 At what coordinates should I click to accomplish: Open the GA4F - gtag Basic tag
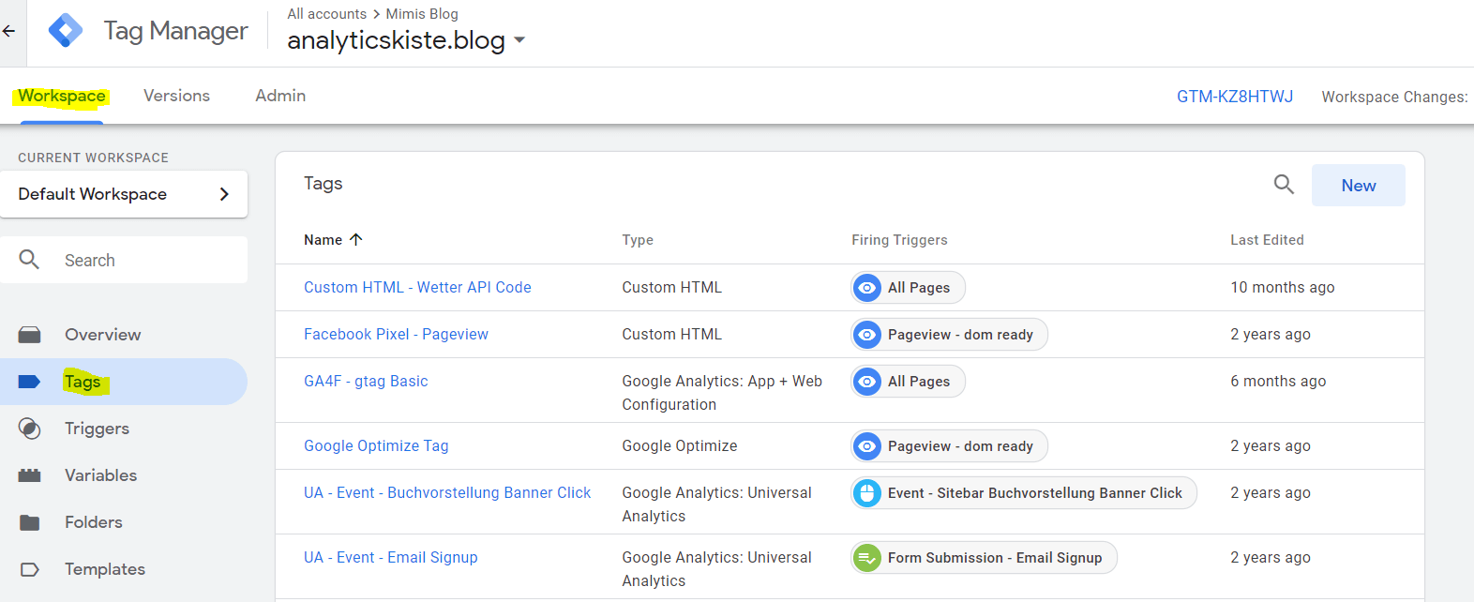[x=366, y=381]
